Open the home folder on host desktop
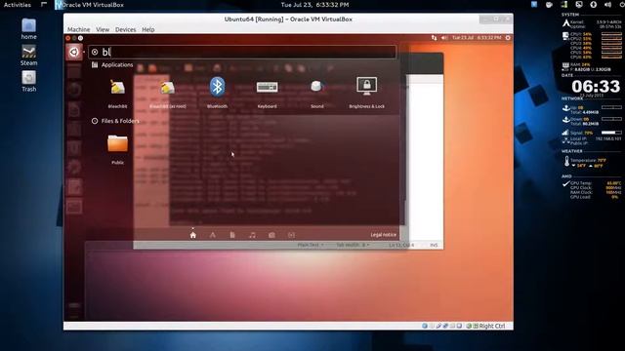625x351 pixels. click(x=28, y=29)
